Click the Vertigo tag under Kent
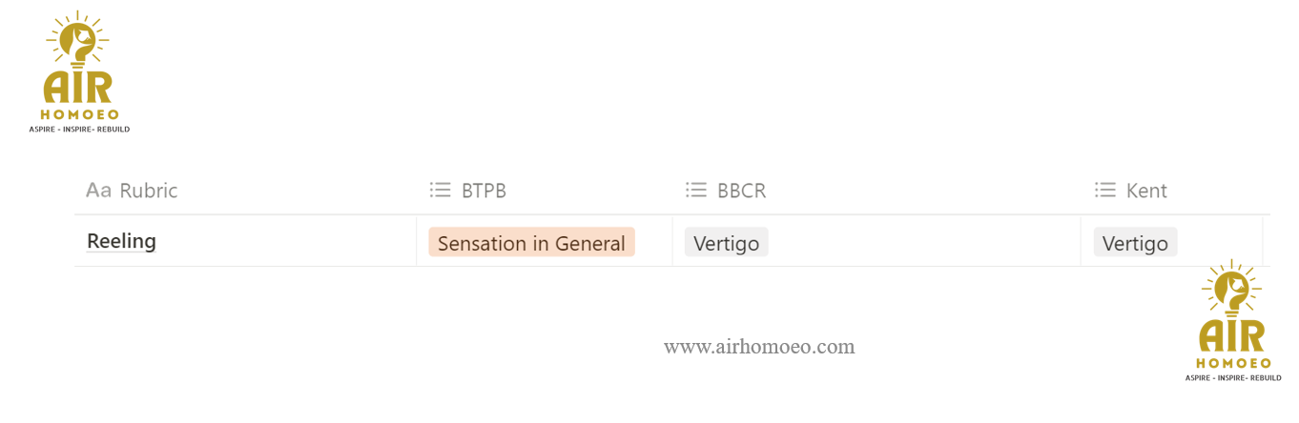 pyautogui.click(x=1135, y=243)
